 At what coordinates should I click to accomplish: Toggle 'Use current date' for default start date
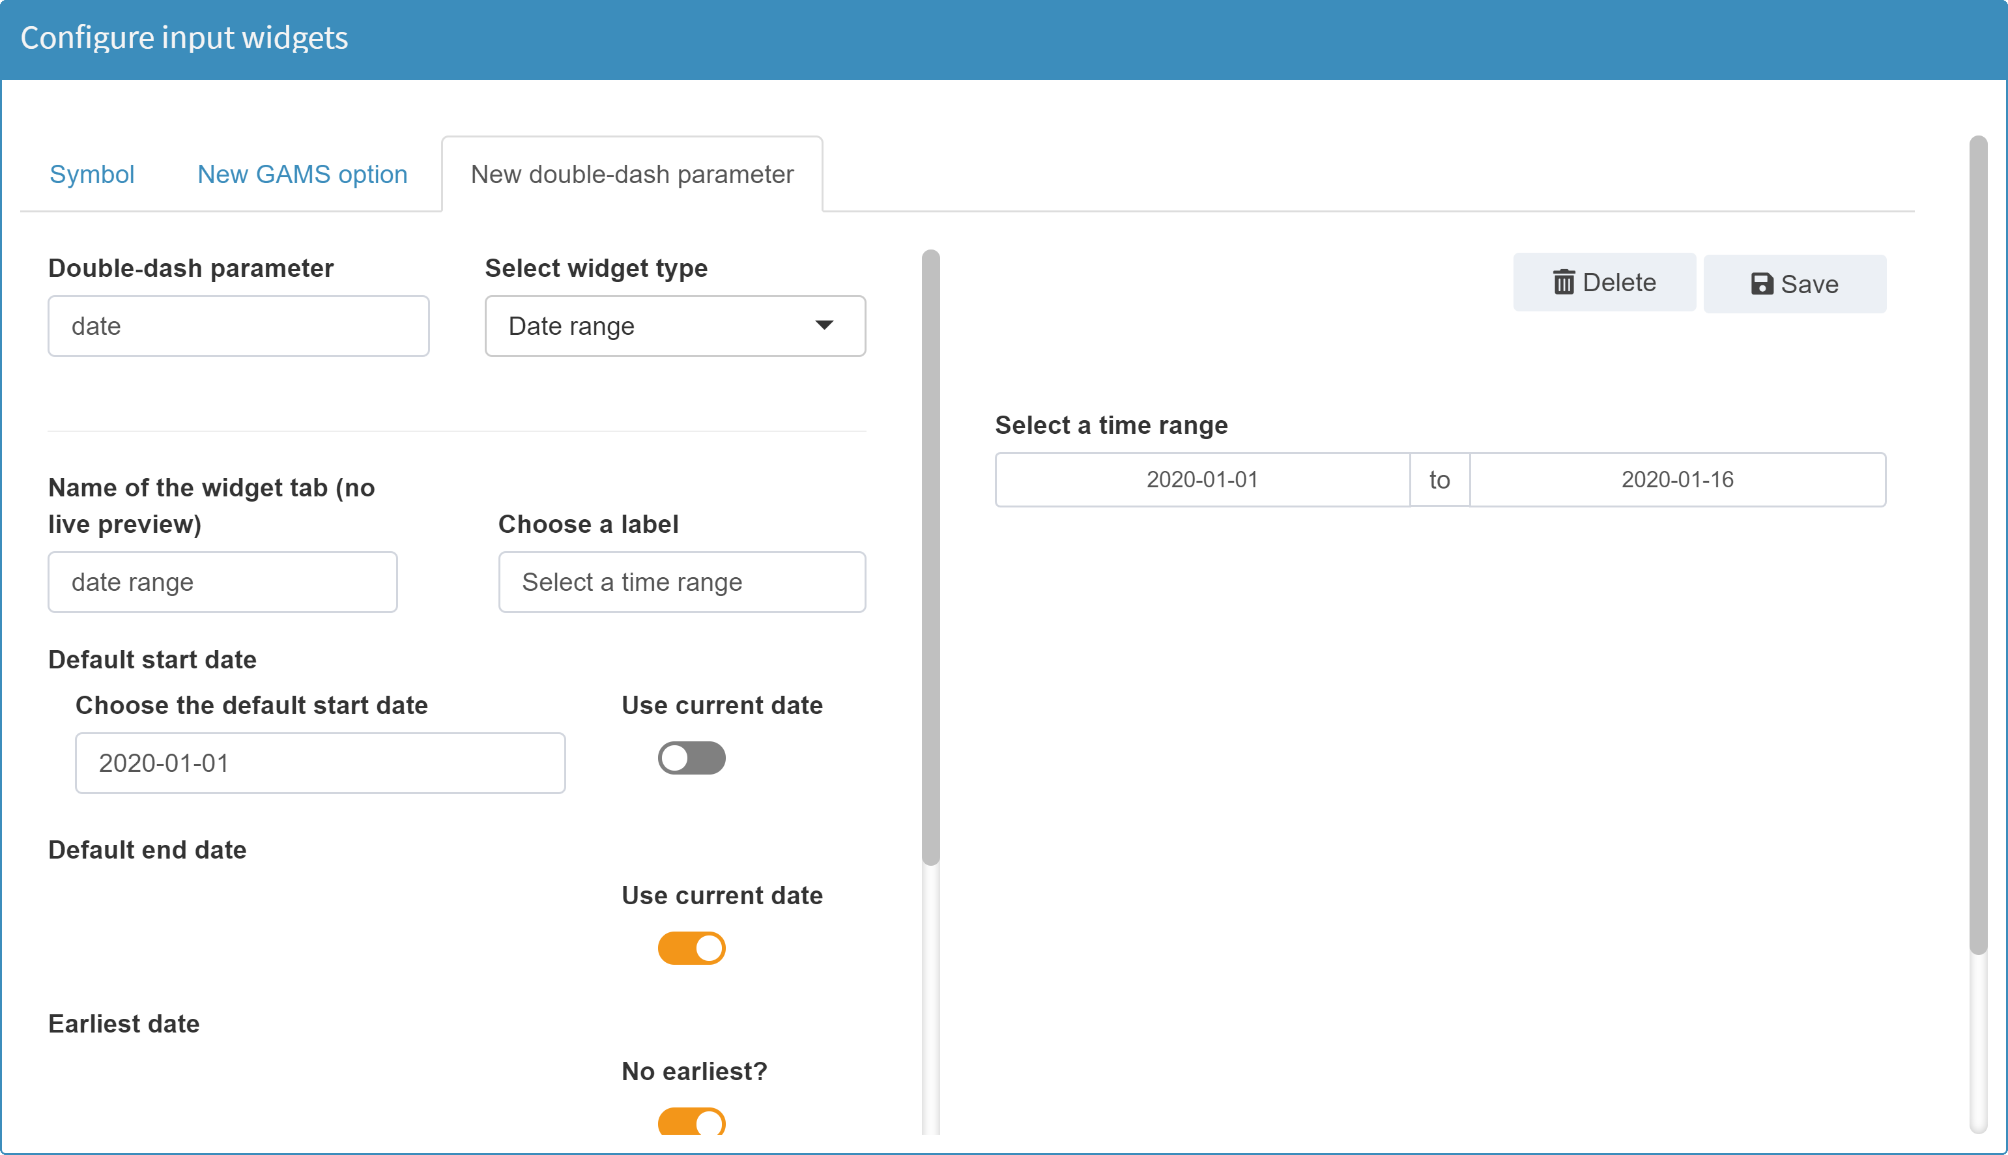click(x=693, y=758)
